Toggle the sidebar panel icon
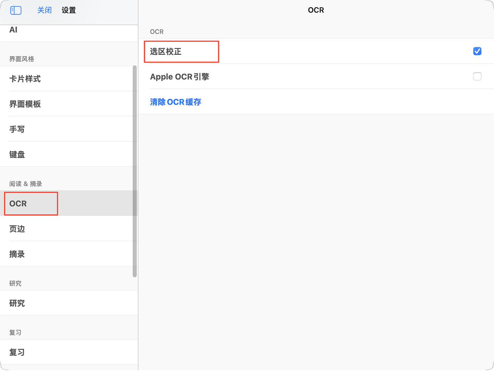 click(16, 10)
